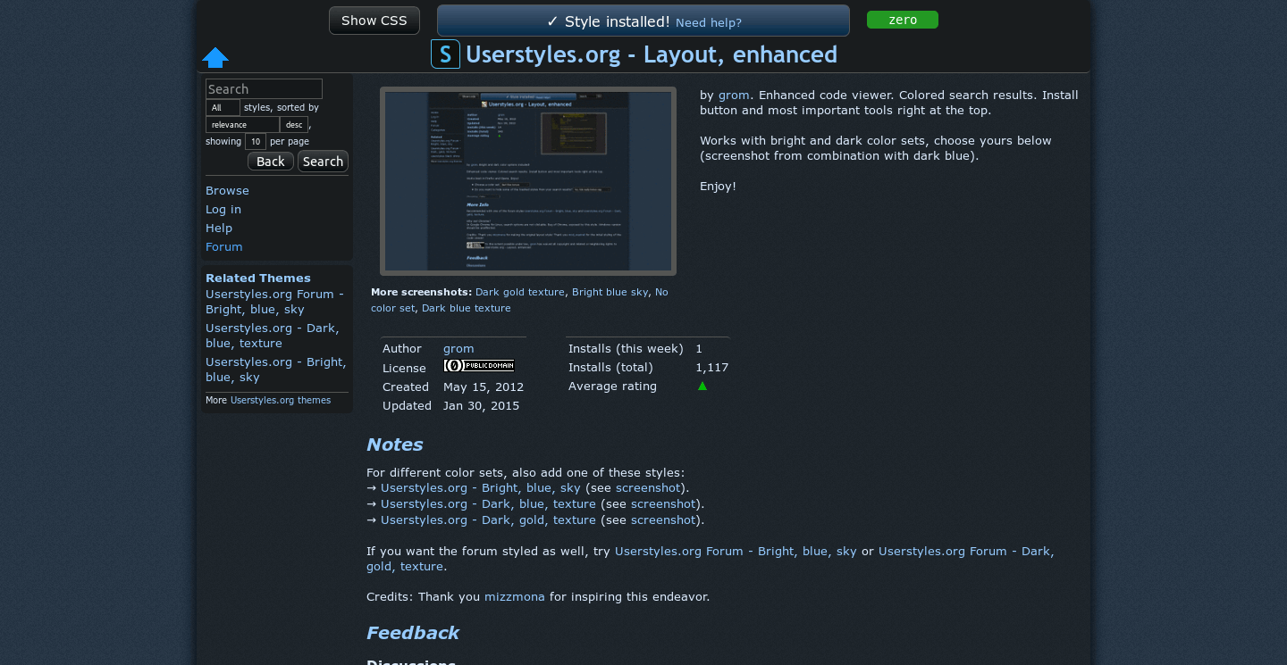Open the desc order dropdown
Screen dimensions: 1287x665
click(294, 124)
